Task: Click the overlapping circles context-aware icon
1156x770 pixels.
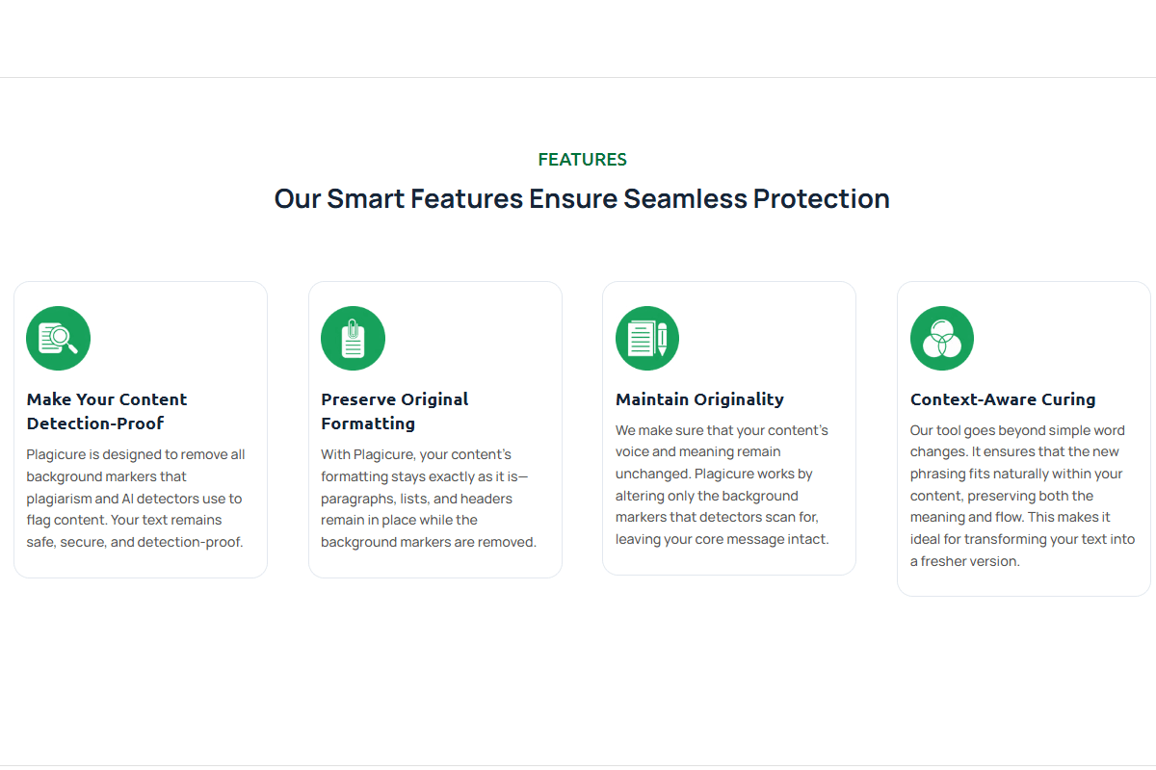Action: point(942,338)
